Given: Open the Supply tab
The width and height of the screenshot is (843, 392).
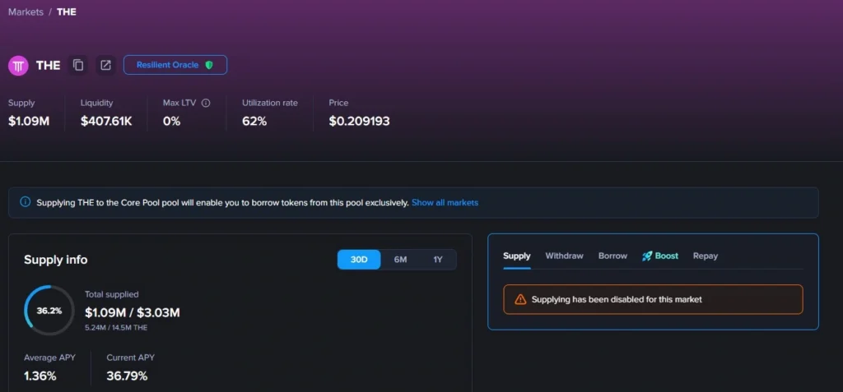Looking at the screenshot, I should pyautogui.click(x=516, y=256).
